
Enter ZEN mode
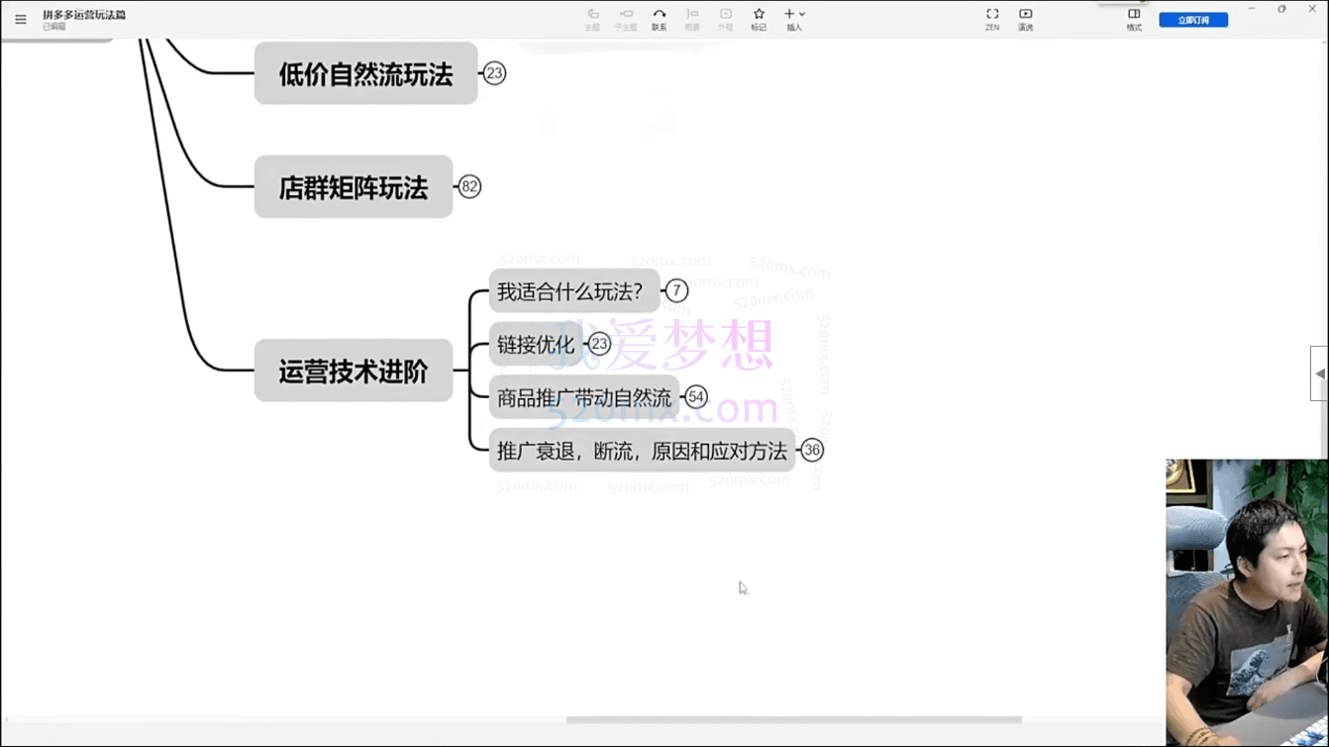(x=992, y=19)
